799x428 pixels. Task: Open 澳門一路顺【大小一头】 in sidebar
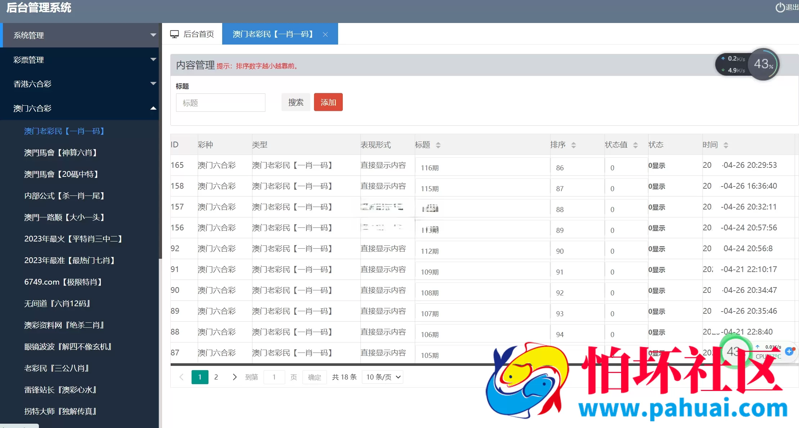[64, 217]
